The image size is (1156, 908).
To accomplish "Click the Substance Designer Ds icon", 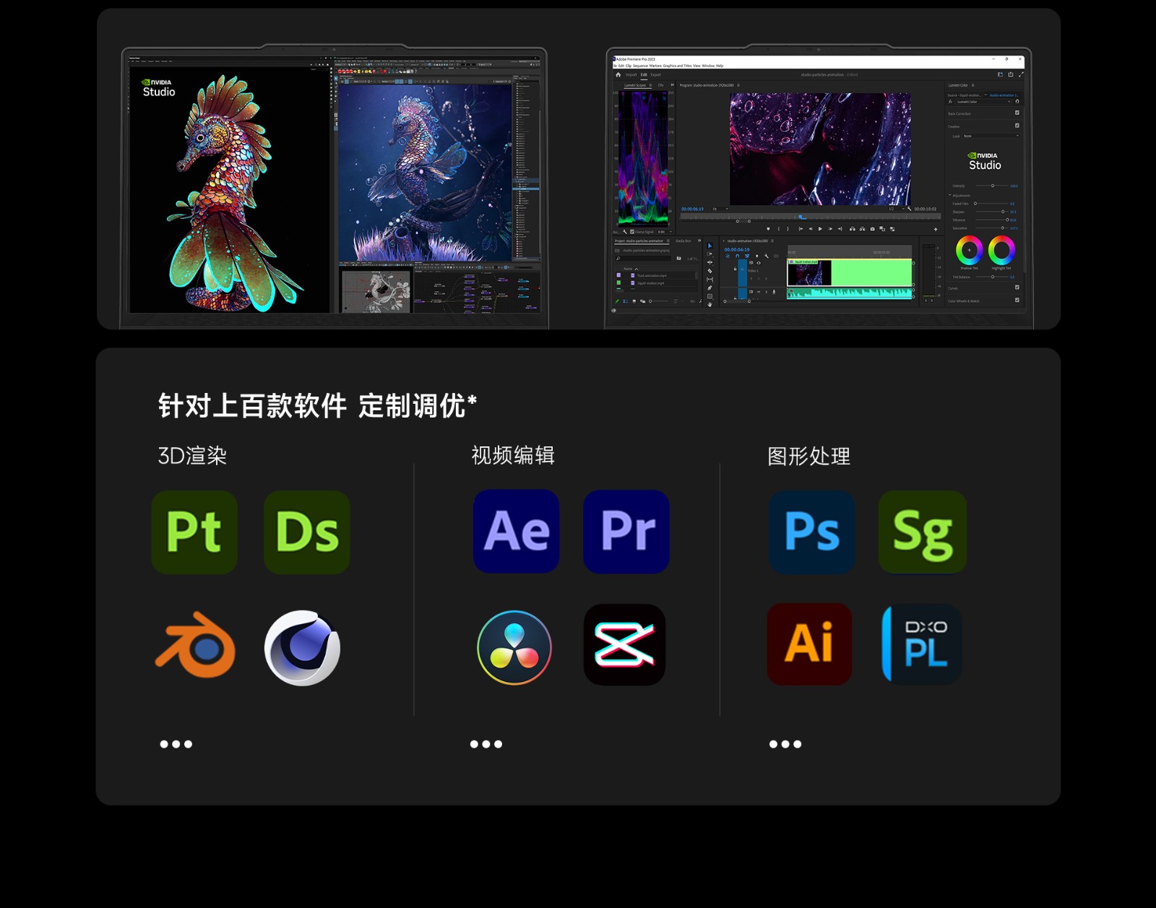I will tap(307, 532).
